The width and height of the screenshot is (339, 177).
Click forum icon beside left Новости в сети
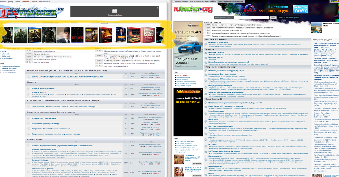(29, 94)
